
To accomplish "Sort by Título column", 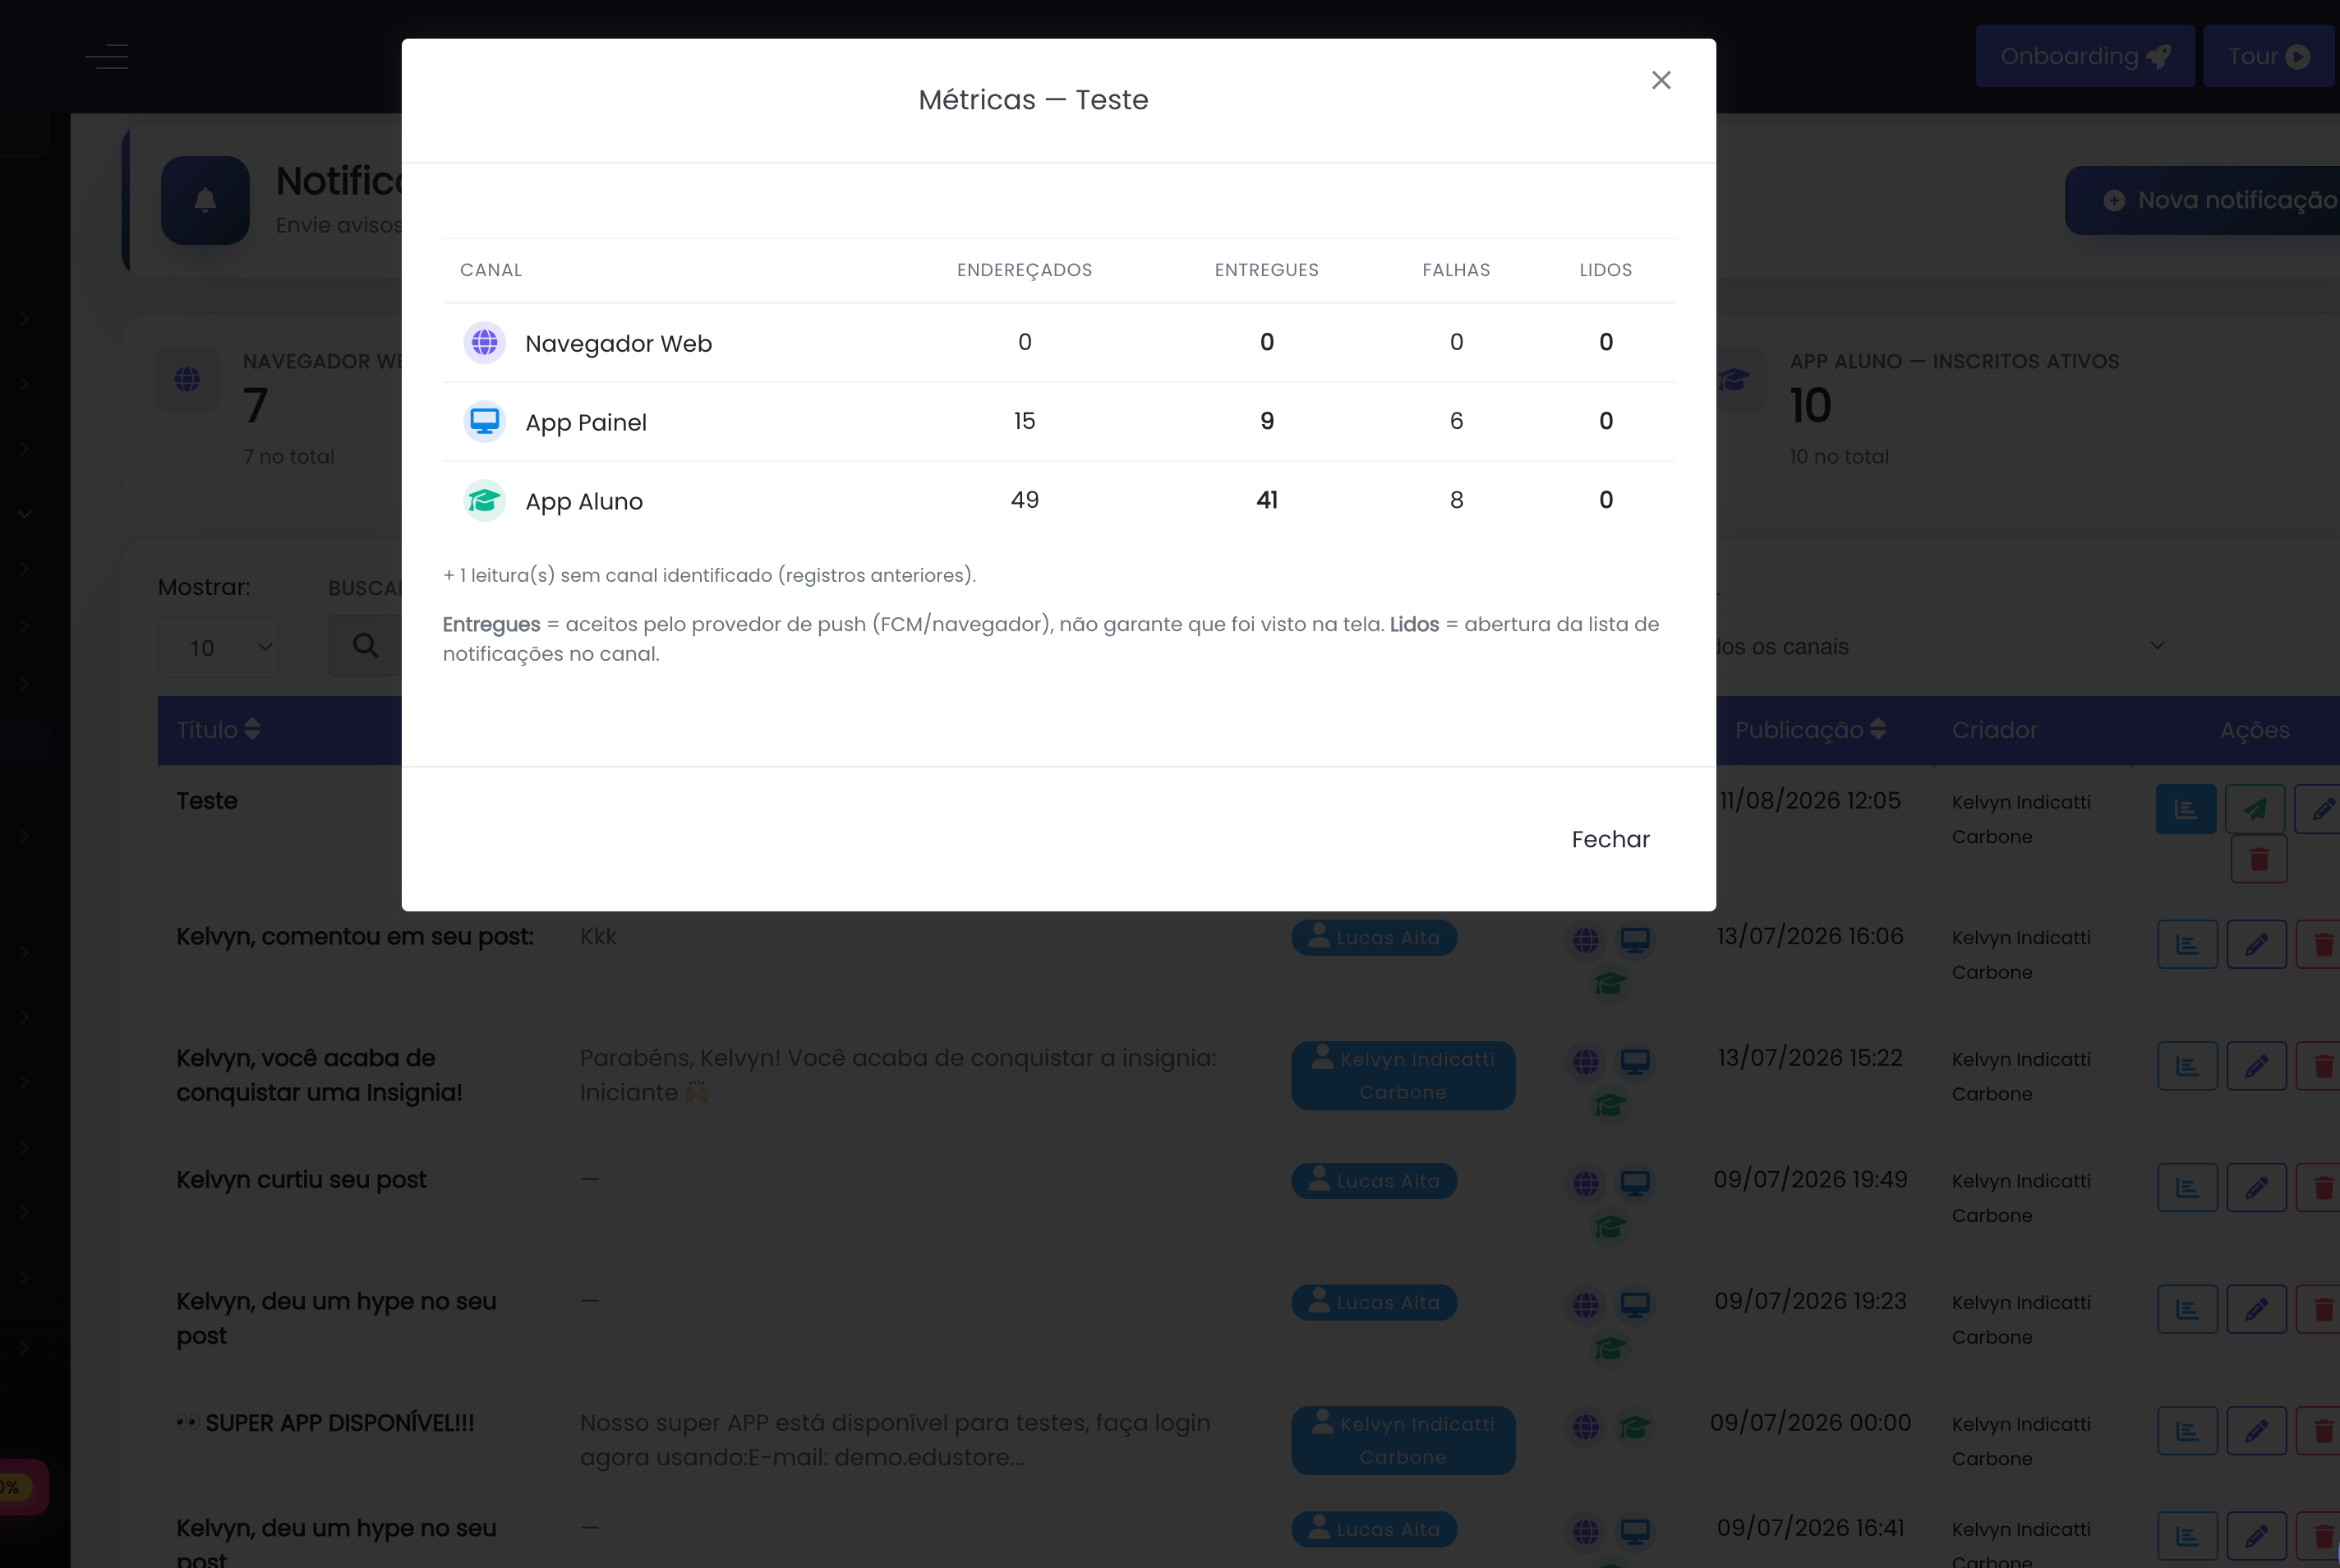I will 219,730.
